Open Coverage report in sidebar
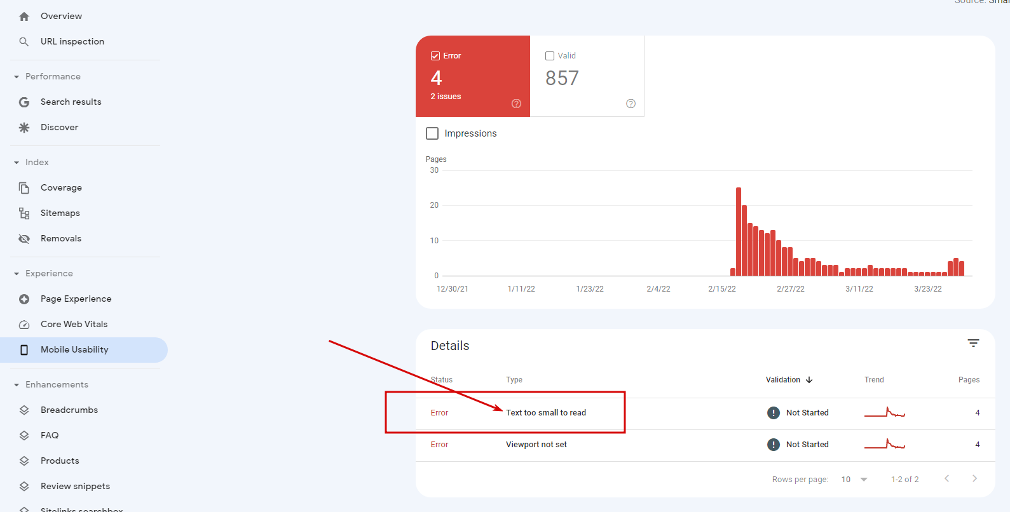This screenshot has height=512, width=1010. (x=61, y=188)
